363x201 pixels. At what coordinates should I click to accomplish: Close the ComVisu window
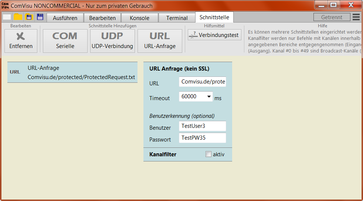[x=351, y=5]
